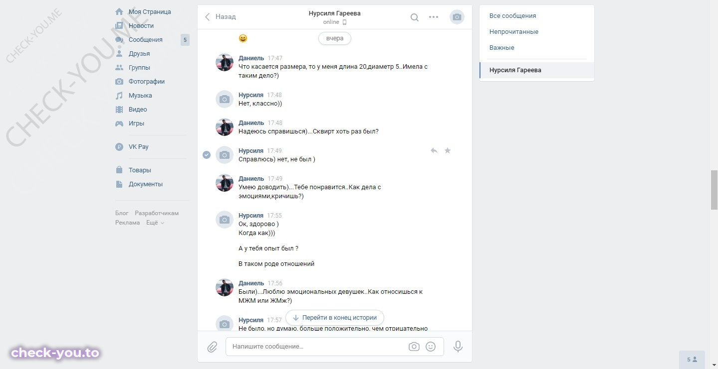The height and width of the screenshot is (369, 718).
Task: Click the VK Pay icon
Action: click(119, 147)
